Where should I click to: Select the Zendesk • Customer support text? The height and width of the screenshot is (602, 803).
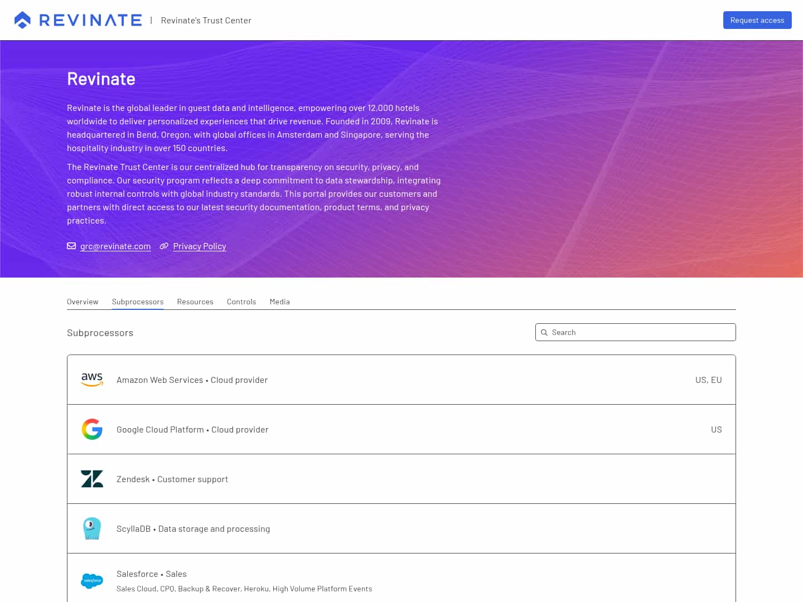click(172, 479)
